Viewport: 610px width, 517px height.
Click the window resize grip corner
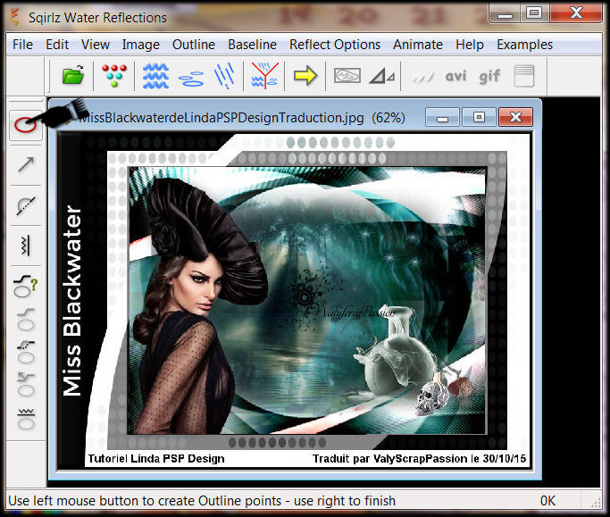tap(595, 502)
